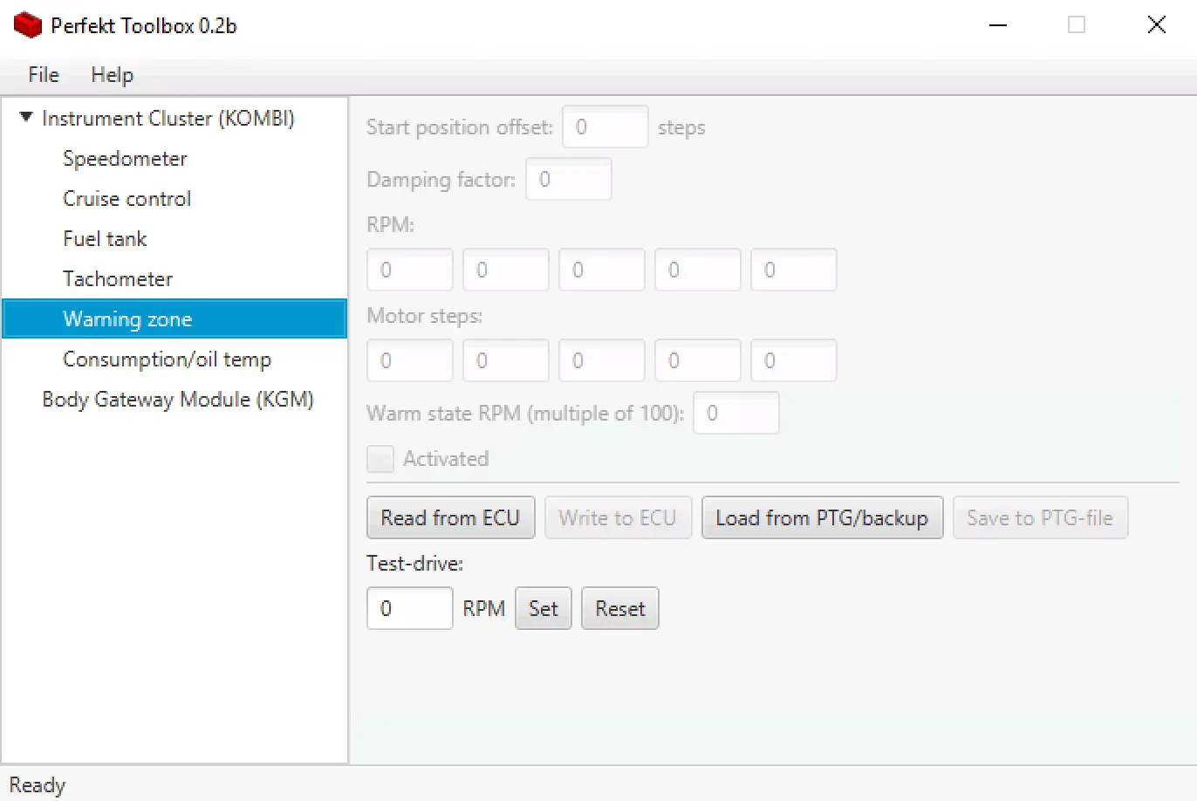Image resolution: width=1197 pixels, height=801 pixels.
Task: Click the Test-drive RPM input field
Action: [409, 609]
